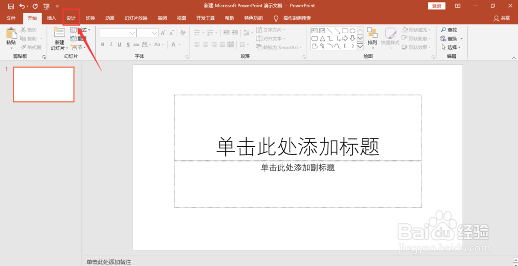Toggle Bold formatting button

tap(103, 45)
